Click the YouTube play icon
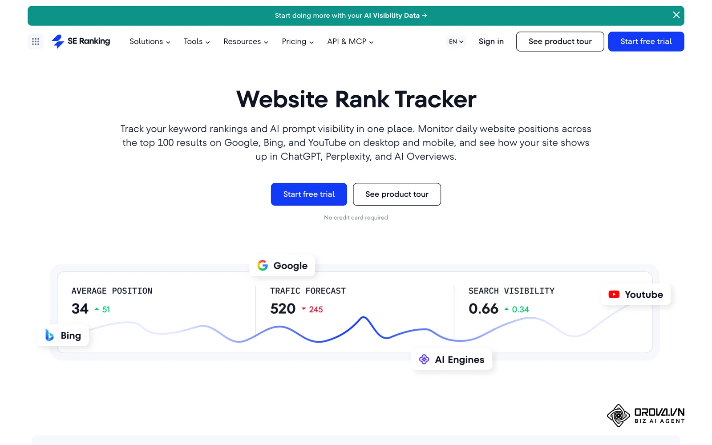 pos(614,294)
